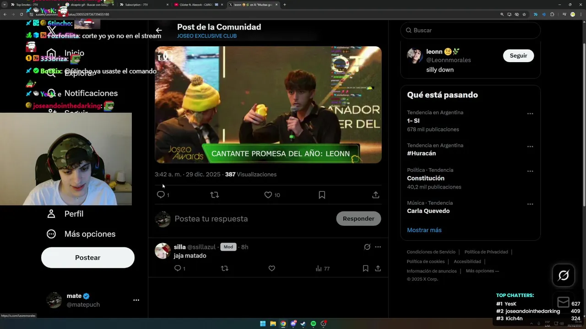Click the Perfil person icon in sidebar
This screenshot has height=329, width=586.
pos(51,214)
